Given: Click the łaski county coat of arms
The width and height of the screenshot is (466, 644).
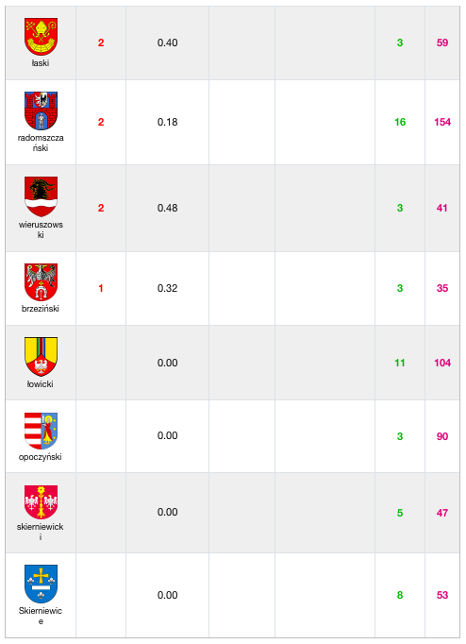Looking at the screenshot, I should (41, 37).
